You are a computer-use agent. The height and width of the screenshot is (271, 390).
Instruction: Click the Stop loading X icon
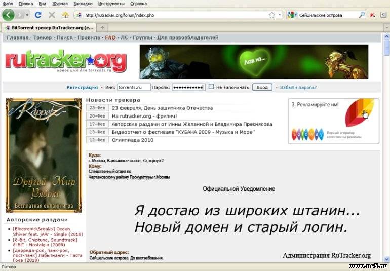click(x=52, y=15)
